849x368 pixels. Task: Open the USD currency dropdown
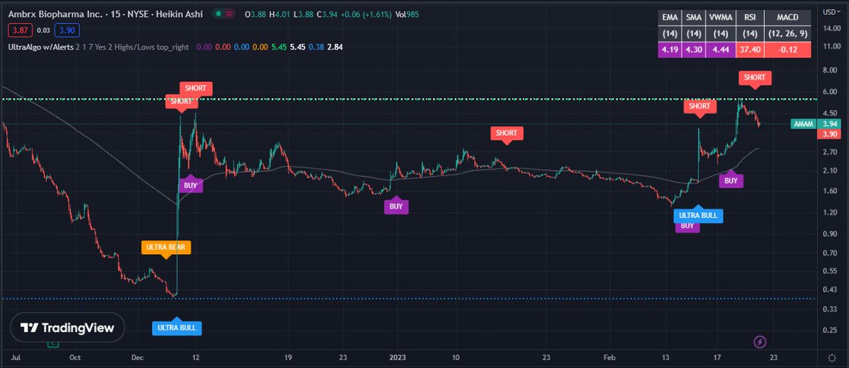coord(832,11)
